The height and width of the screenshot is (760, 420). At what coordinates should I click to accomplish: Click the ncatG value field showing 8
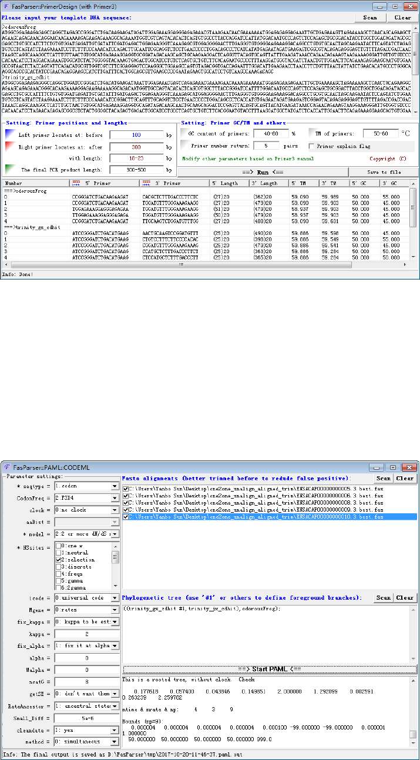(86, 682)
